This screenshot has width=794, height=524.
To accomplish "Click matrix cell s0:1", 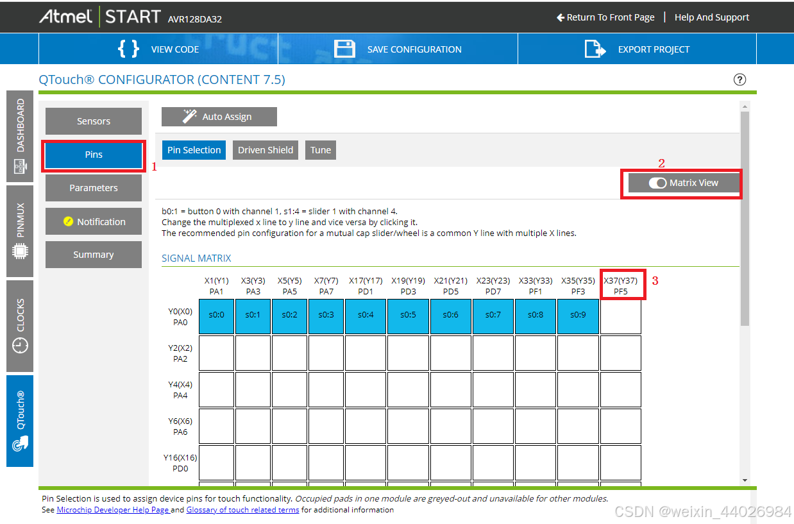I will (253, 316).
